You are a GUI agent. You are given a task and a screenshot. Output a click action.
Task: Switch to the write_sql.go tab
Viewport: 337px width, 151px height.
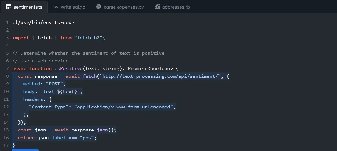[70, 7]
